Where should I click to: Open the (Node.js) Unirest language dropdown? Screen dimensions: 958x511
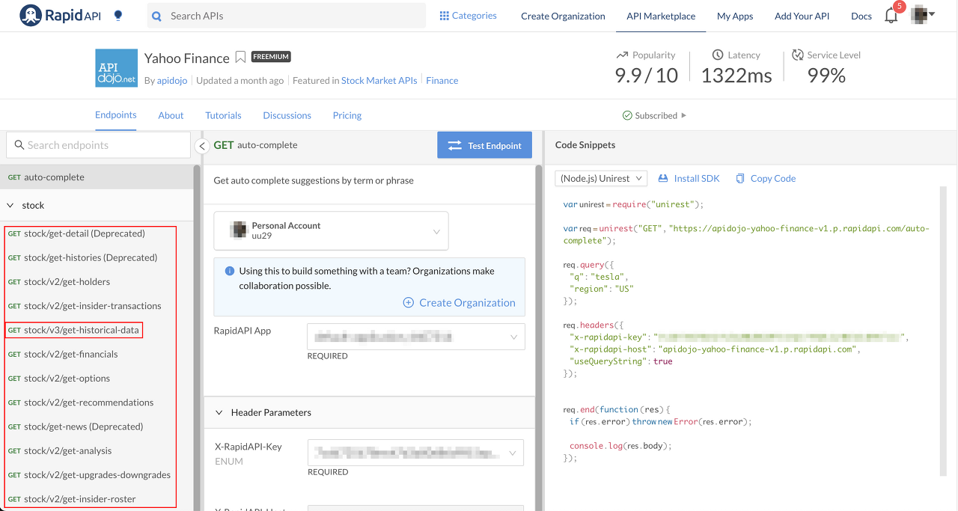click(601, 178)
